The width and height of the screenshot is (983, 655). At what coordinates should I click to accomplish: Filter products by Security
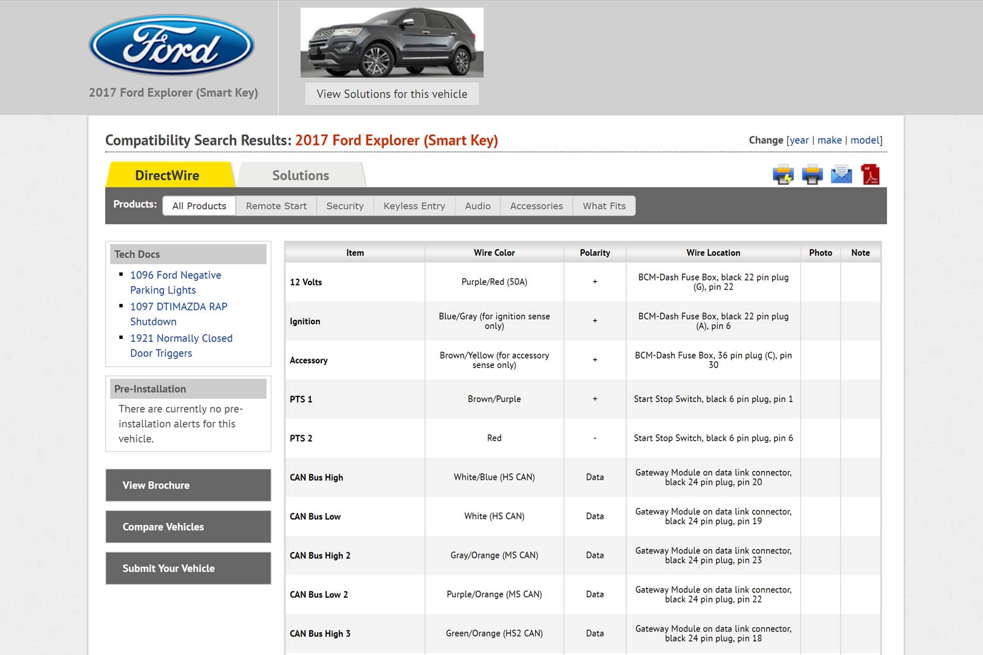[x=345, y=206]
